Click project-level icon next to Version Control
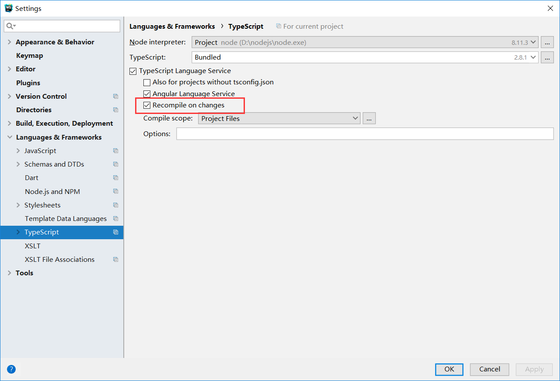The width and height of the screenshot is (560, 381). (x=115, y=97)
